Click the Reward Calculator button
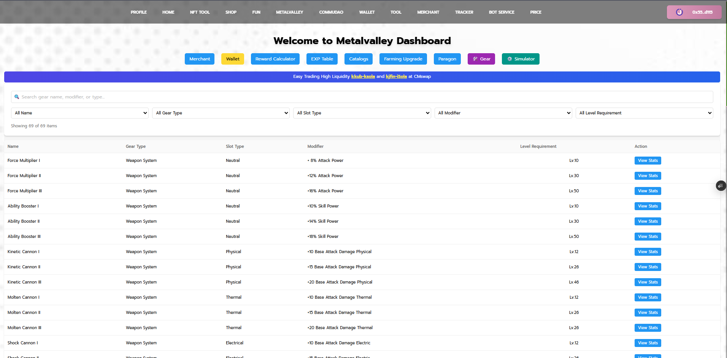This screenshot has width=727, height=358. pos(275,59)
